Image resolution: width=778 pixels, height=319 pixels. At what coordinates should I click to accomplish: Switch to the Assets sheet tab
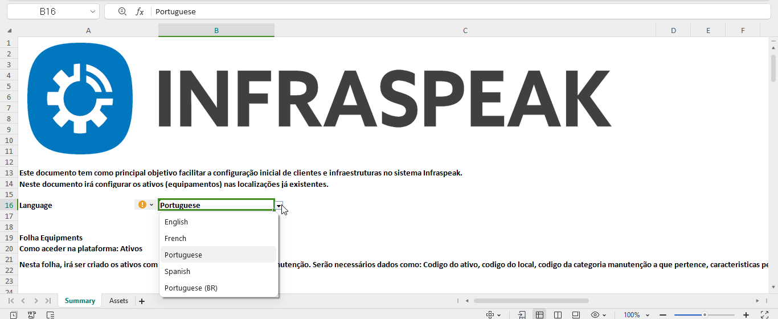118,301
